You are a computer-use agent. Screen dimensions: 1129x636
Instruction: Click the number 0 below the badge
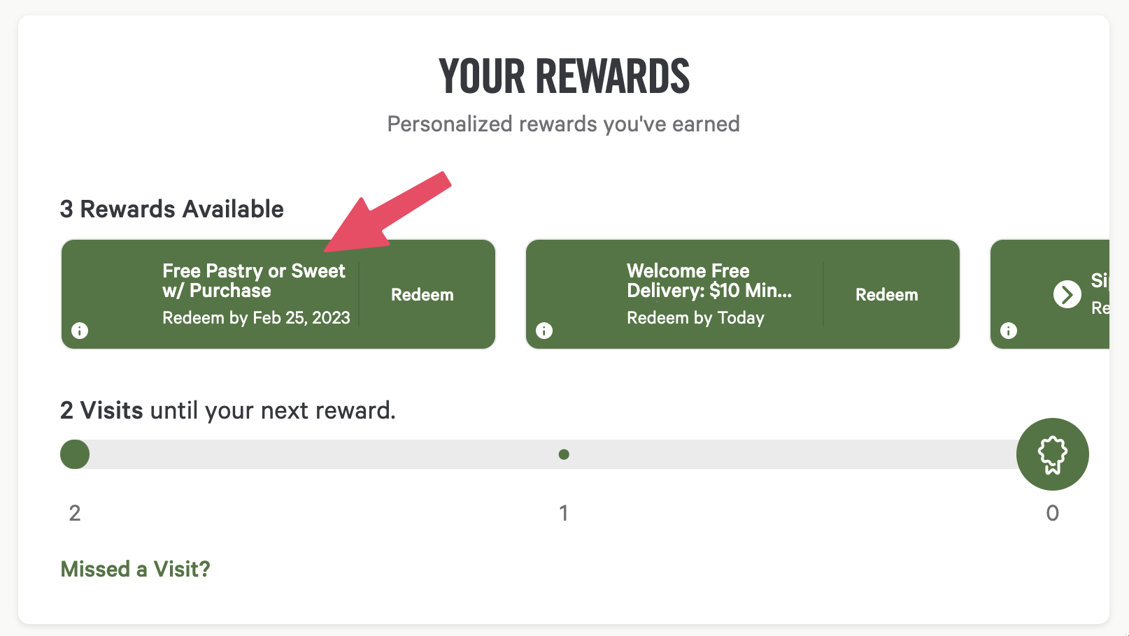click(x=1052, y=512)
